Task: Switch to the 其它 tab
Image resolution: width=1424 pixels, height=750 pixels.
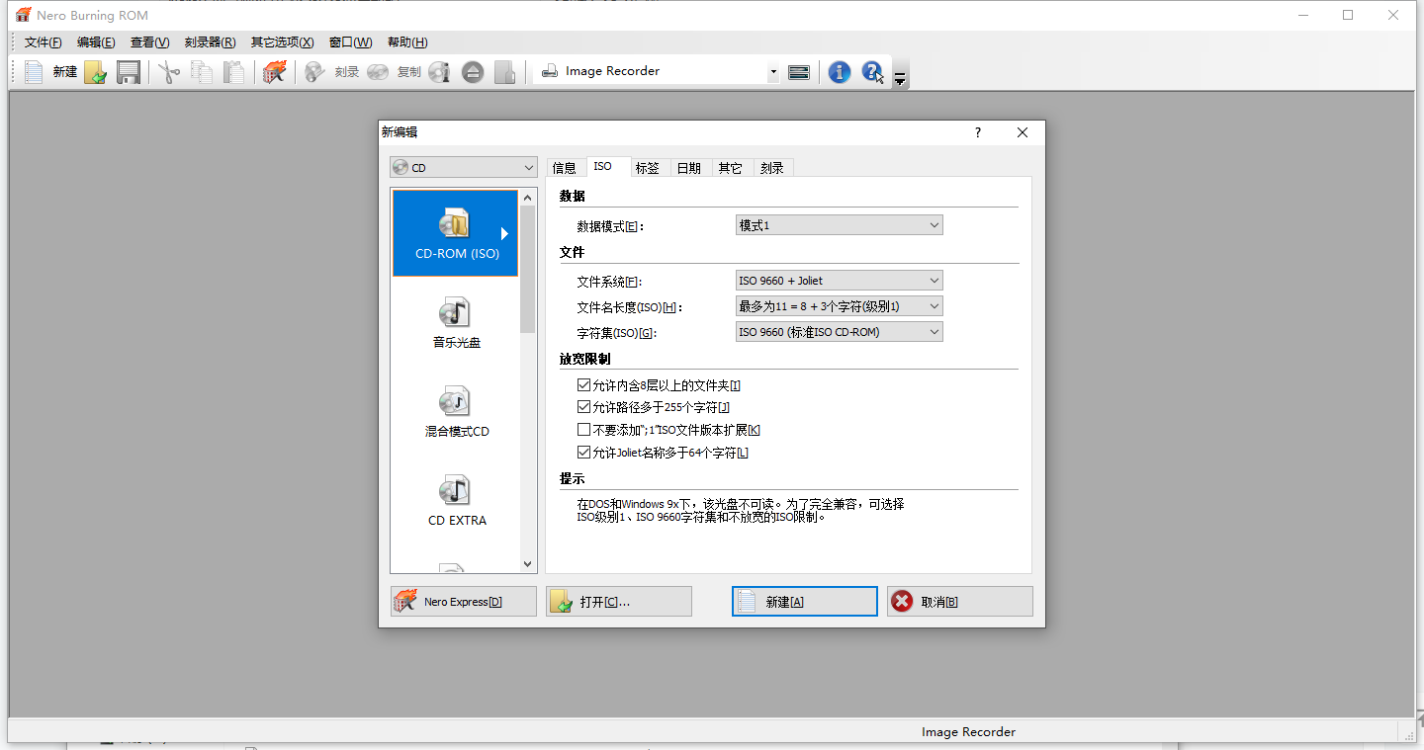Action: point(731,168)
